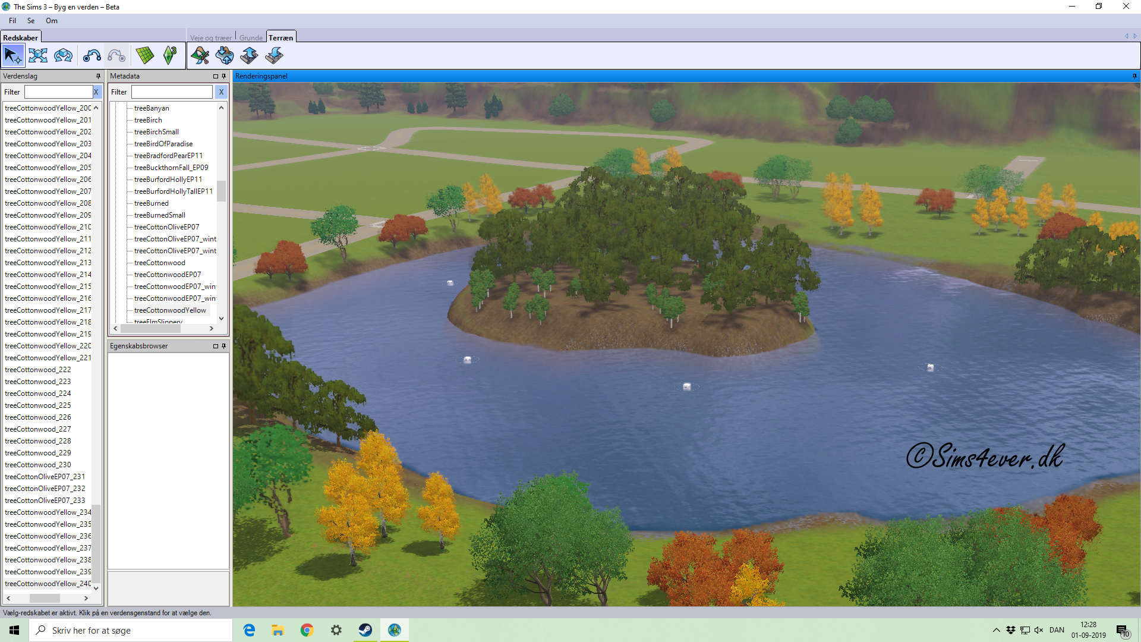1141x642 pixels.
Task: Select treeCottonwood_230 in Verdenslag
Action: click(x=38, y=465)
